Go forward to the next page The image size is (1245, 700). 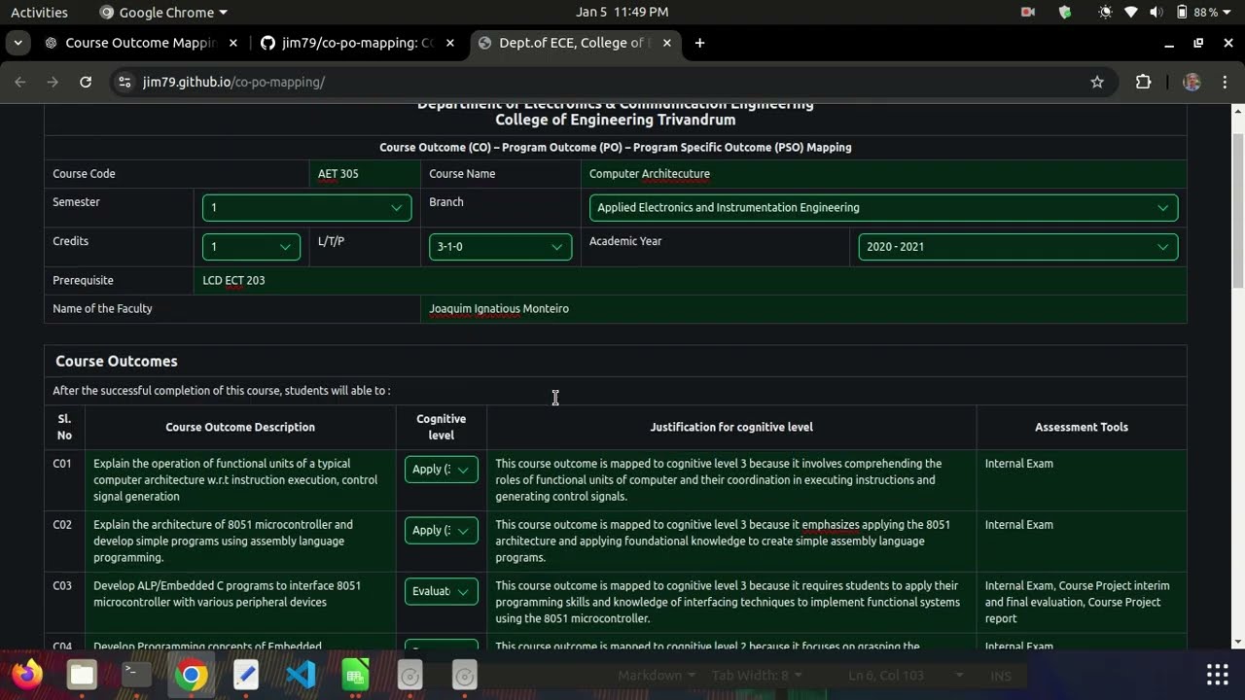(53, 82)
